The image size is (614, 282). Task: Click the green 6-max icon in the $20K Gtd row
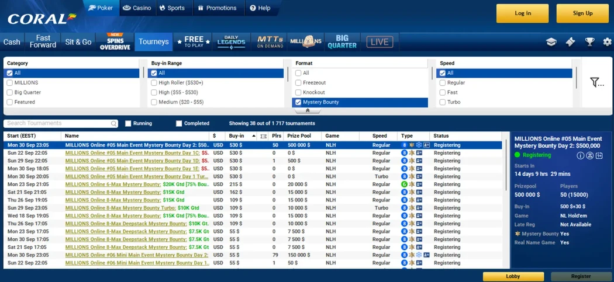[404, 184]
